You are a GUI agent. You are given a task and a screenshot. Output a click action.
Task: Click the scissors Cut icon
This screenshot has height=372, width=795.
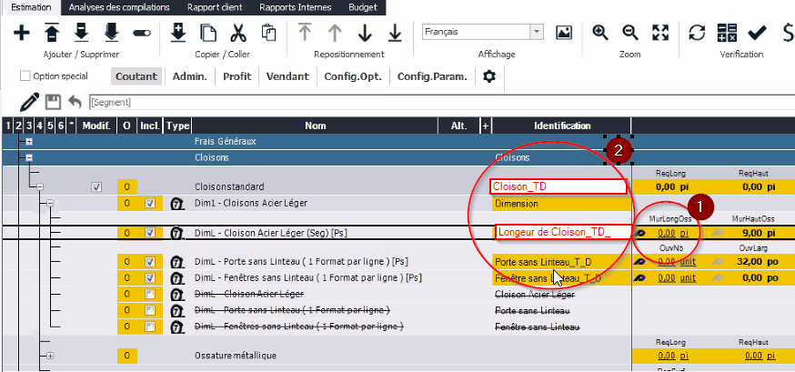pyautogui.click(x=238, y=33)
